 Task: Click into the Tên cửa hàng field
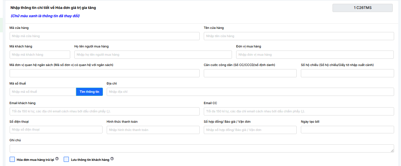point(299,36)
